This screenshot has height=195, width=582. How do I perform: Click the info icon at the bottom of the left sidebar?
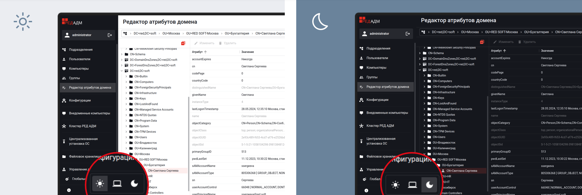[69, 190]
